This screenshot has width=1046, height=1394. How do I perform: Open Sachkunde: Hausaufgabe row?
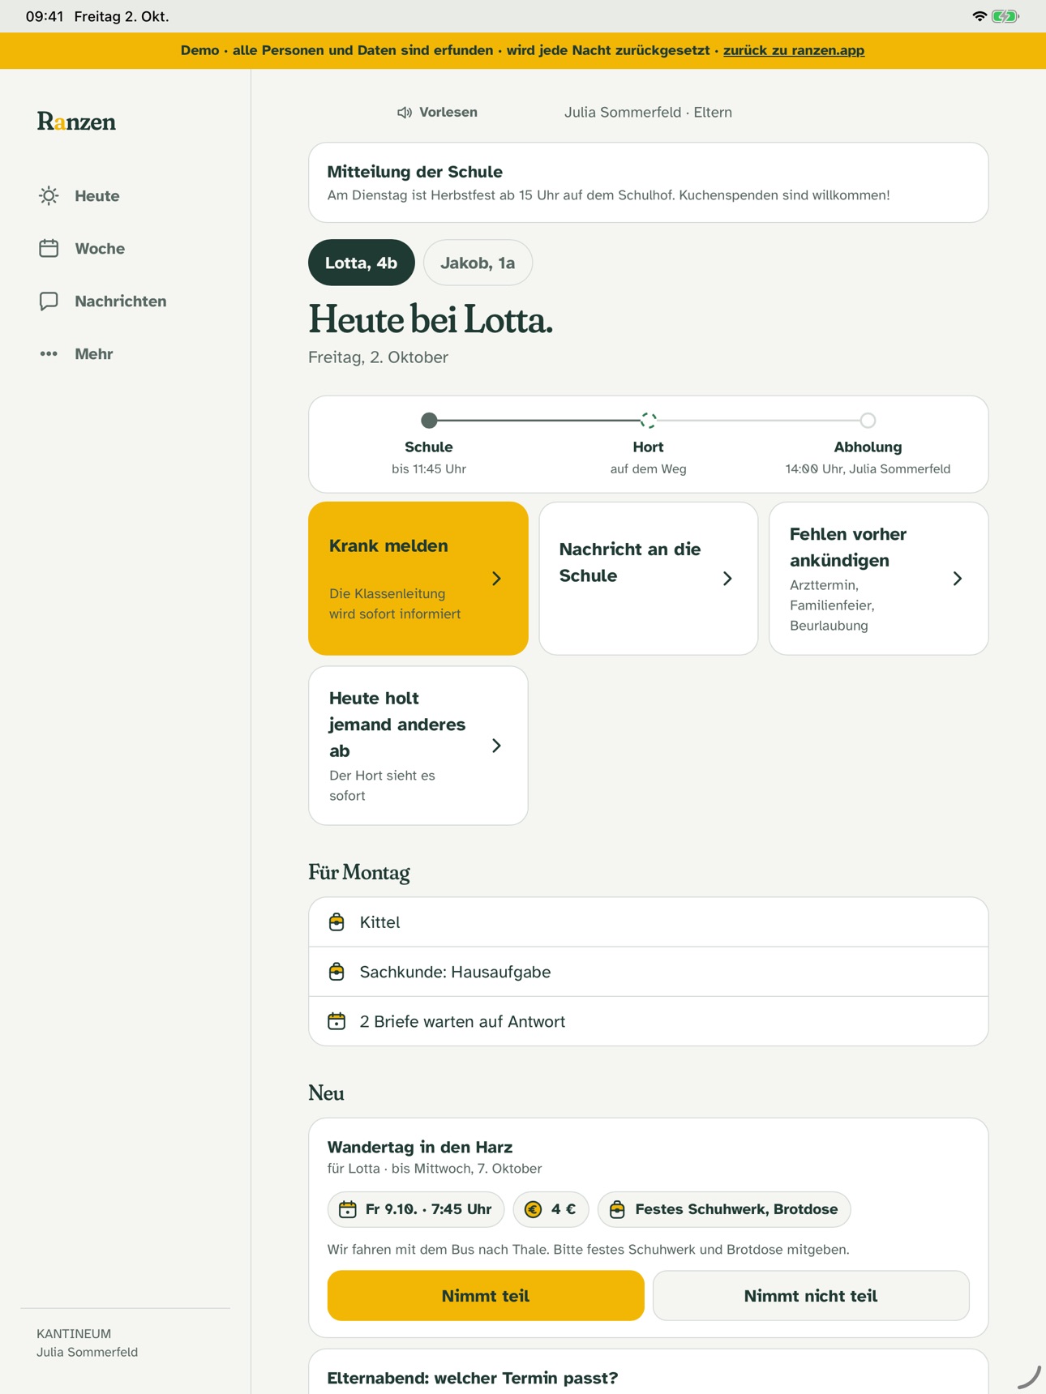pos(648,972)
